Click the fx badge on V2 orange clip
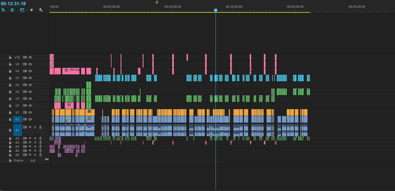 coord(89,111)
